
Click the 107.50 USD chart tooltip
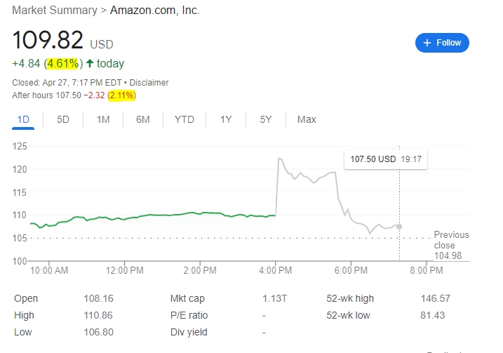pyautogui.click(x=386, y=159)
